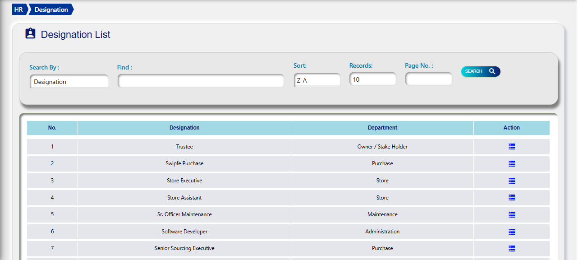578x260 pixels.
Task: Select the Designation breadcrumb item
Action: pos(51,9)
